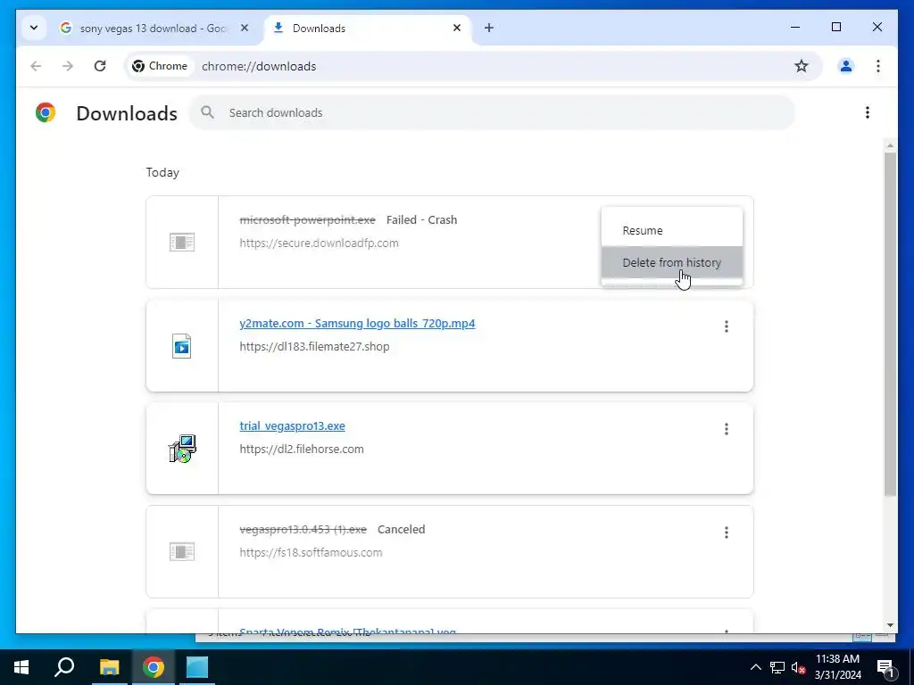Open a new tab with plus button
The height and width of the screenshot is (685, 914).
489,28
